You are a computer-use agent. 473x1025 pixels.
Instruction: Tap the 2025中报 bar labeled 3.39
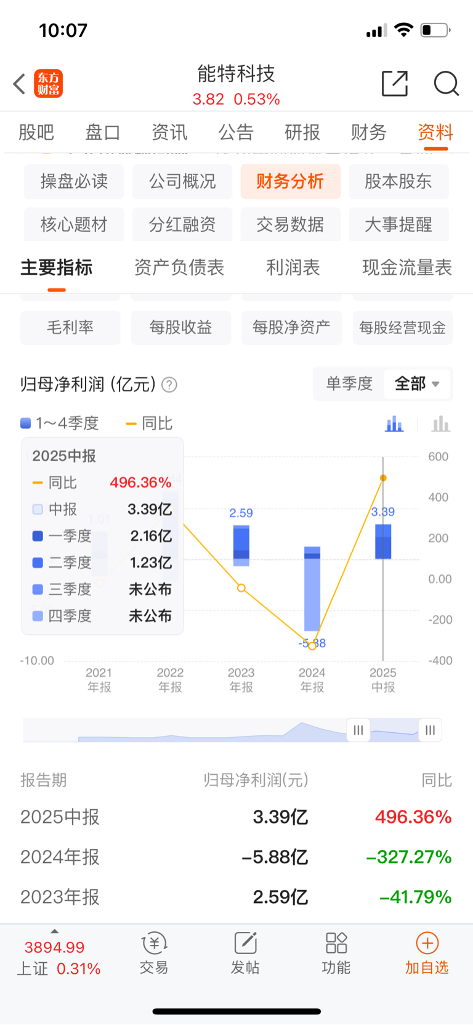point(383,541)
